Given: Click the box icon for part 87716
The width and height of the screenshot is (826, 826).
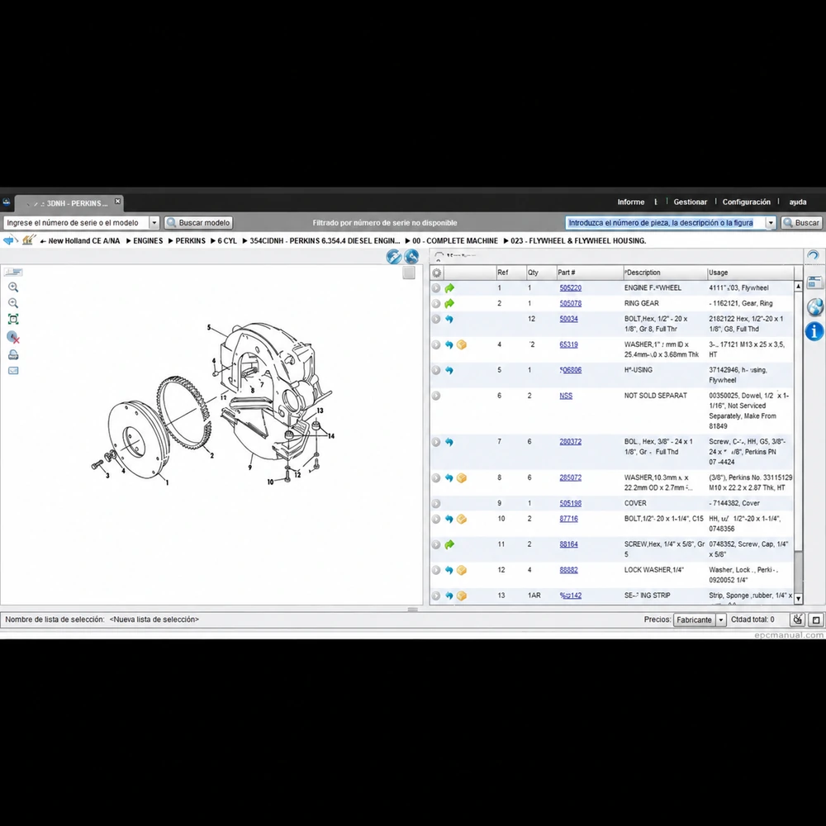Looking at the screenshot, I should click(x=462, y=519).
